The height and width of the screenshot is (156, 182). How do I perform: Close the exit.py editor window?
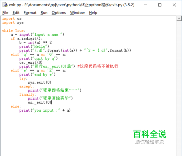click(x=174, y=5)
